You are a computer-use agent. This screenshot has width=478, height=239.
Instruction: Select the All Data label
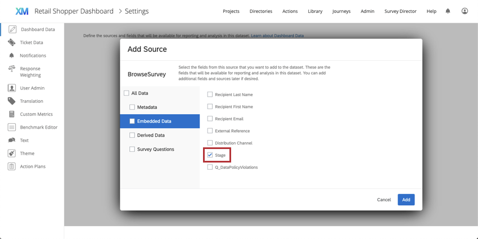(139, 93)
